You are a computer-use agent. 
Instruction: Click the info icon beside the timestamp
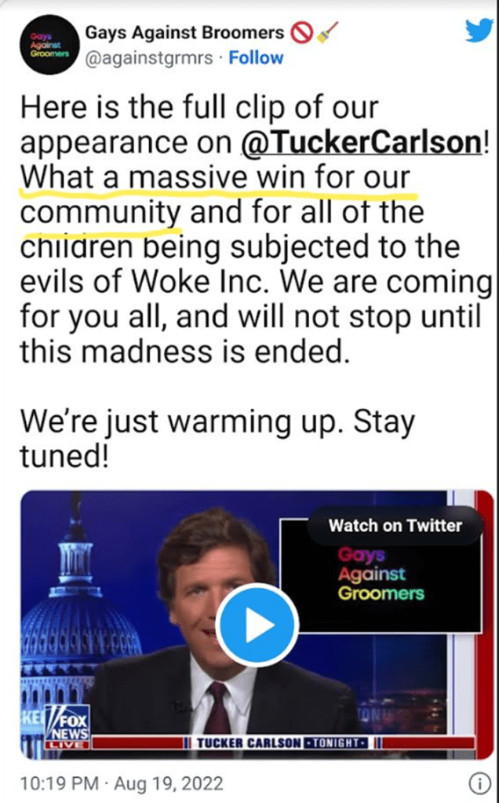tap(479, 783)
